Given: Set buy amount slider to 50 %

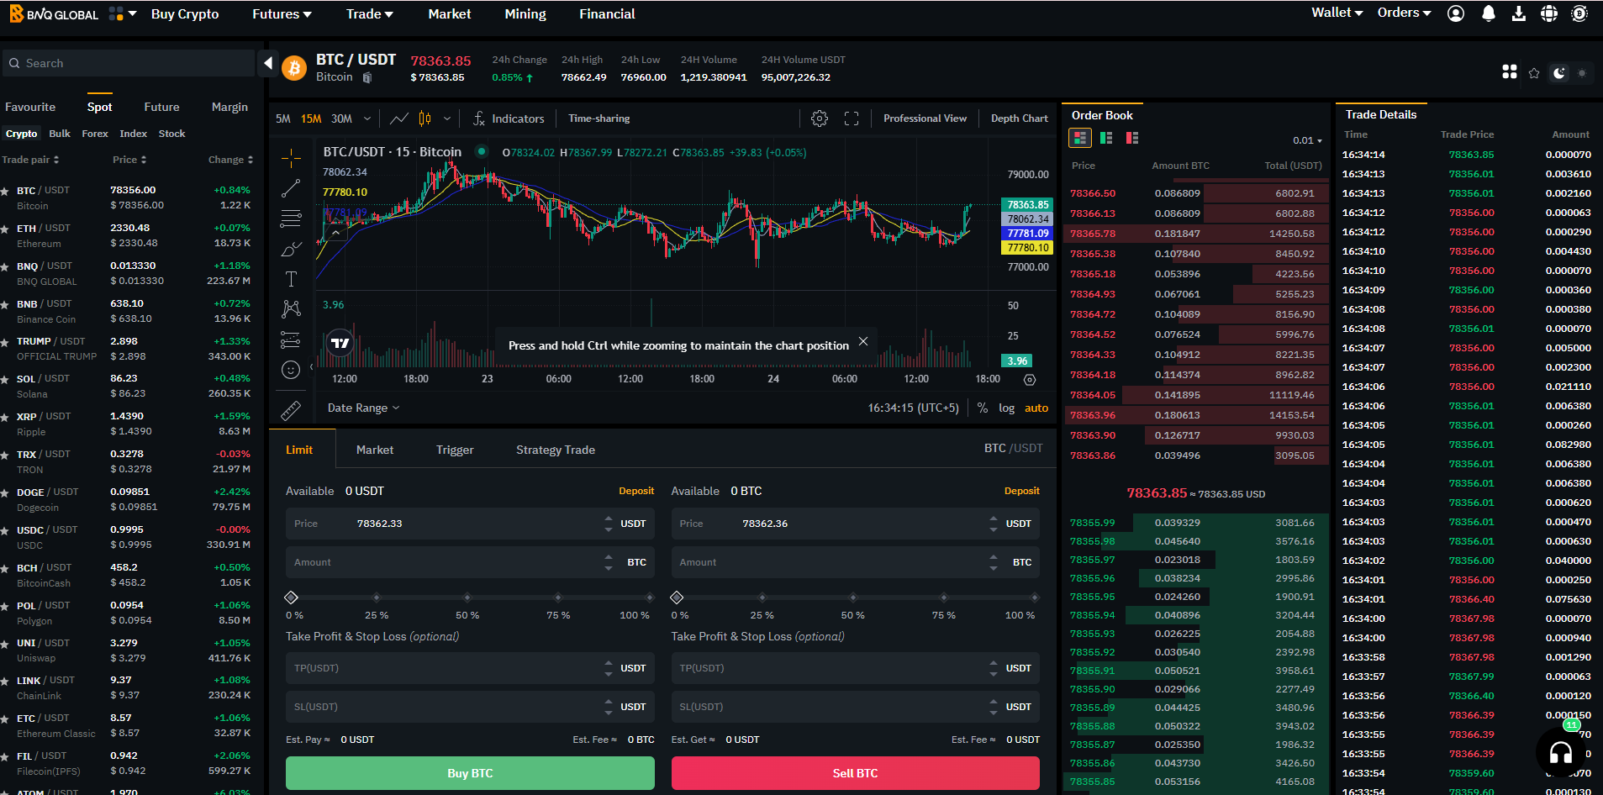Looking at the screenshot, I should coord(467,598).
